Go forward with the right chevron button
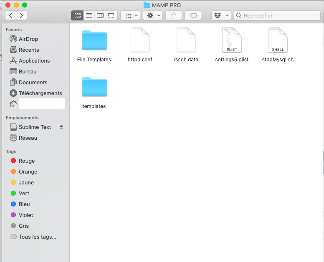The width and height of the screenshot is (324, 262). point(21,15)
